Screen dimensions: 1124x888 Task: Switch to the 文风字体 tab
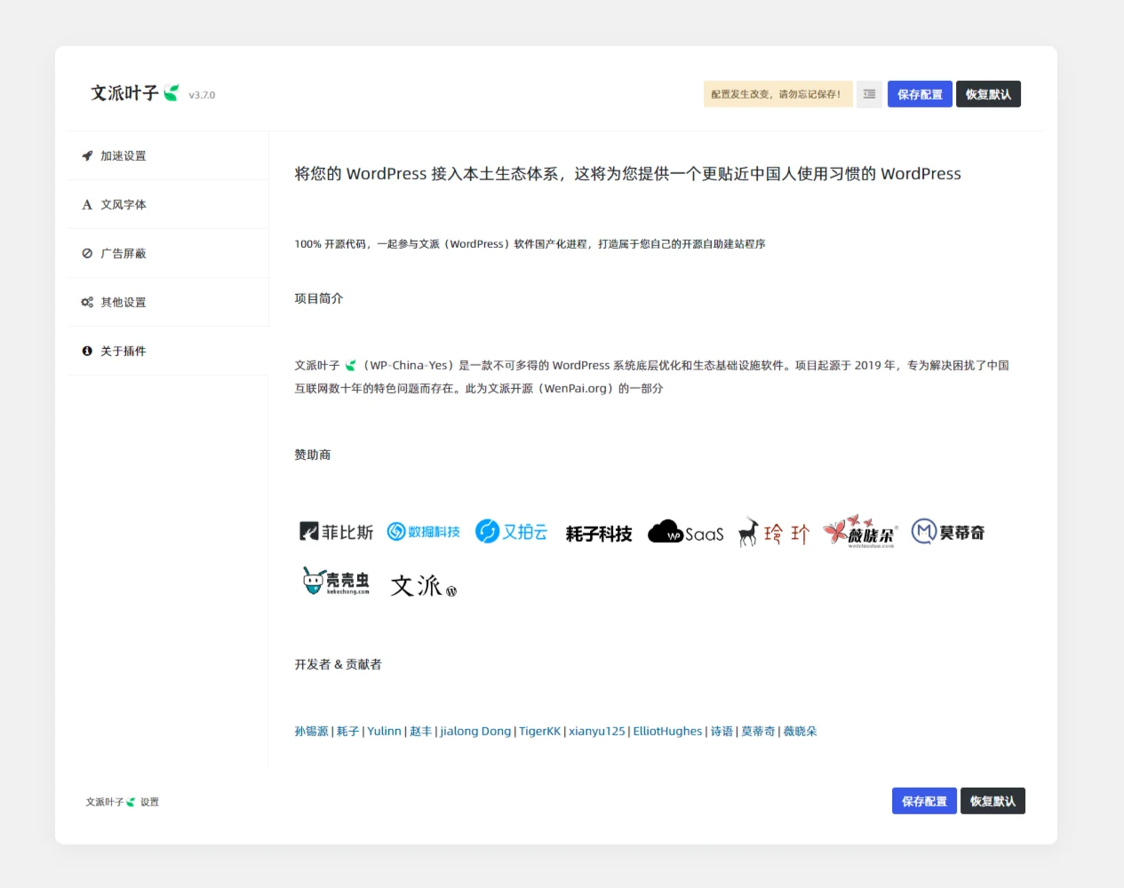123,205
